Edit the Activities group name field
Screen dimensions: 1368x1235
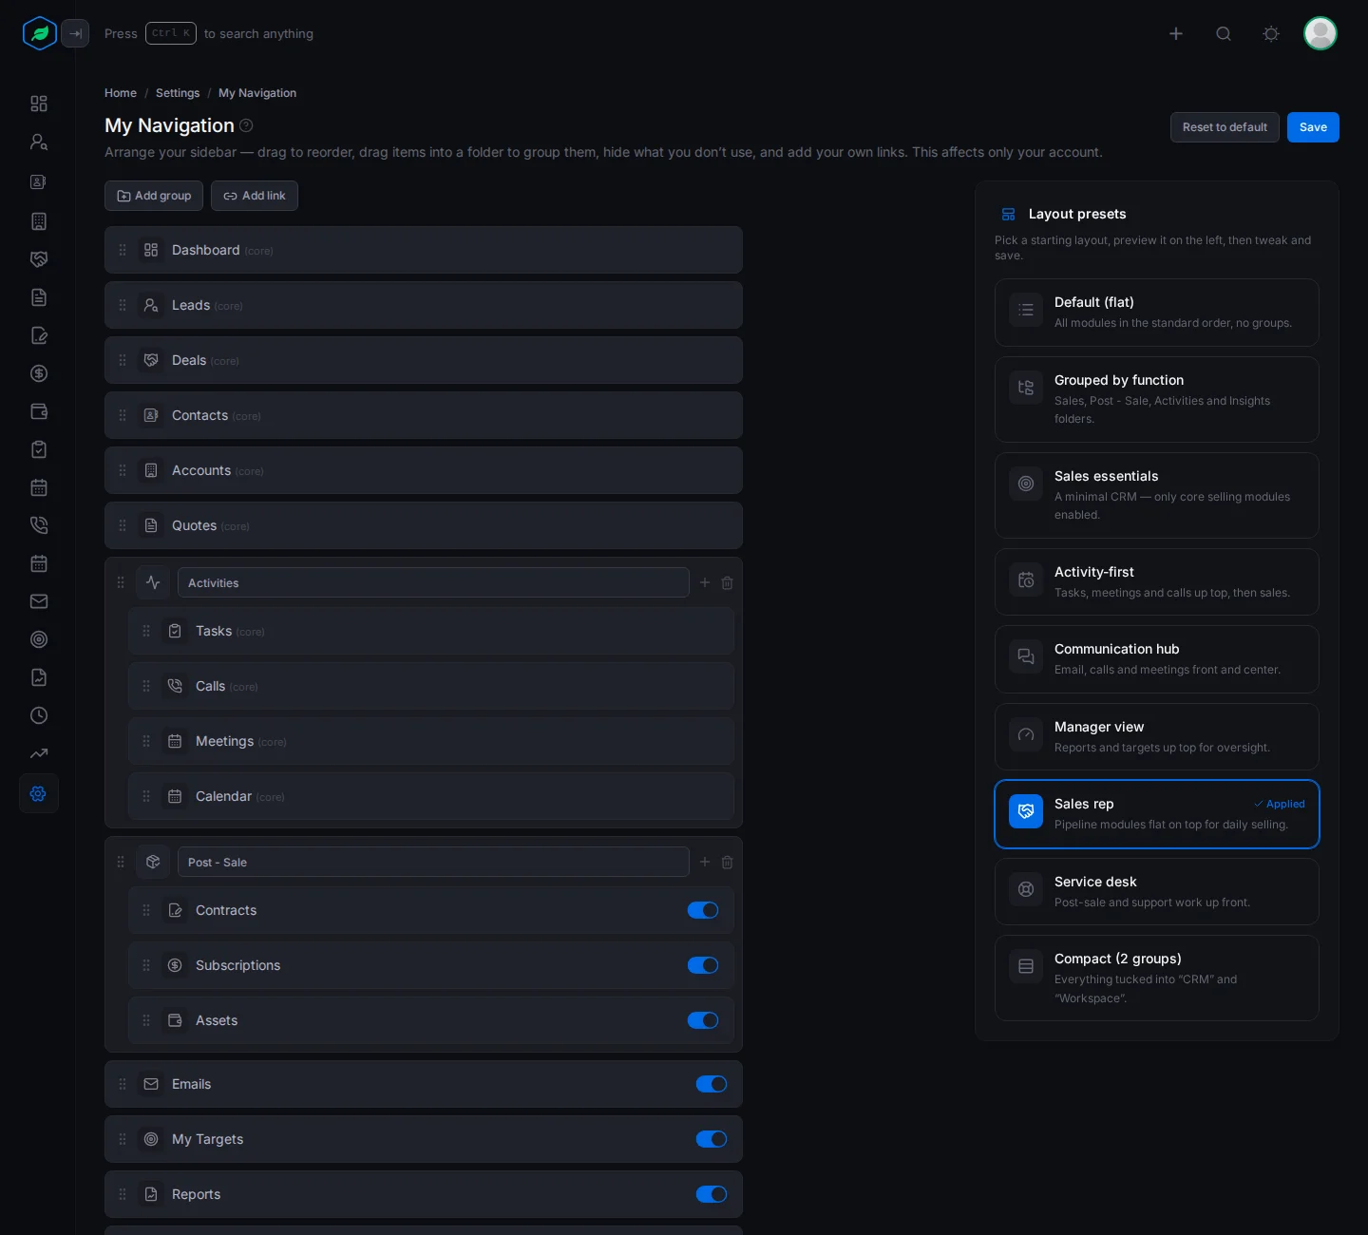coord(433,582)
